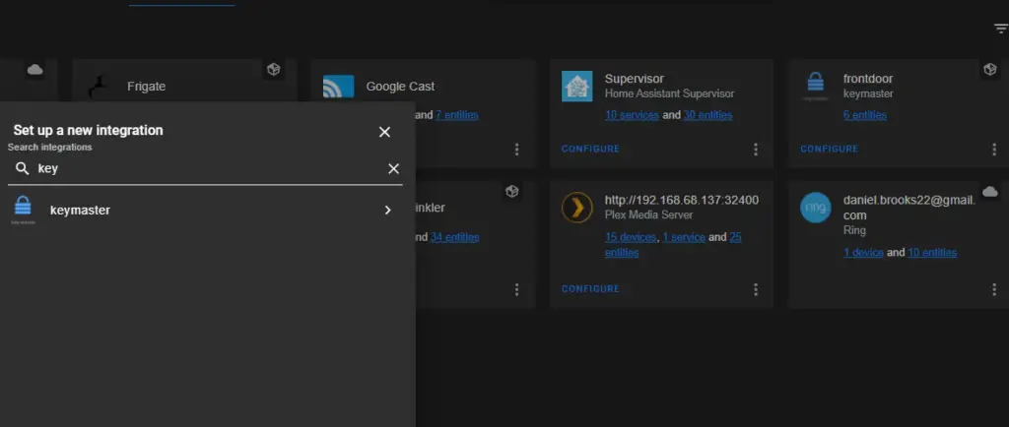Click the Set up a new integration heading
Viewport: 1009px width, 427px height.
(88, 130)
